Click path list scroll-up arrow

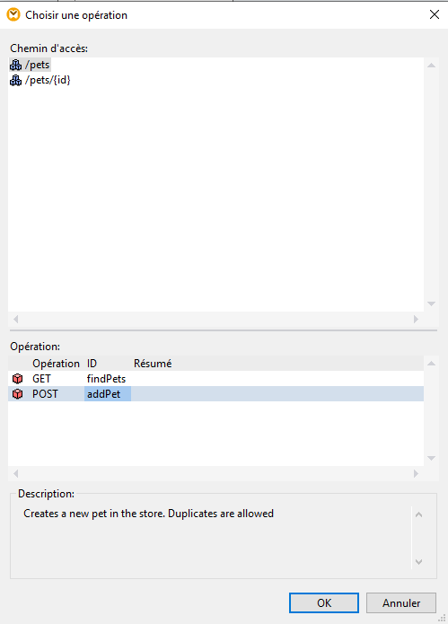click(x=431, y=66)
